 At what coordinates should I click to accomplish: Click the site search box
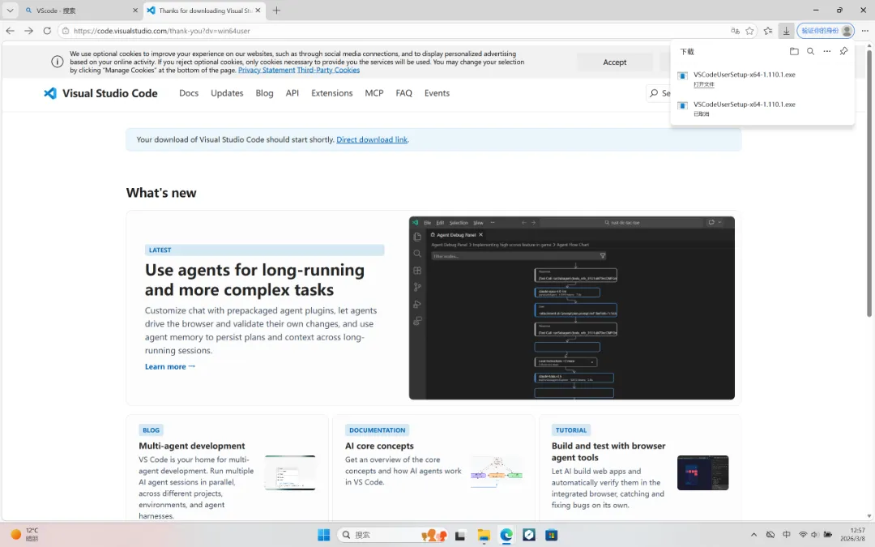(659, 93)
